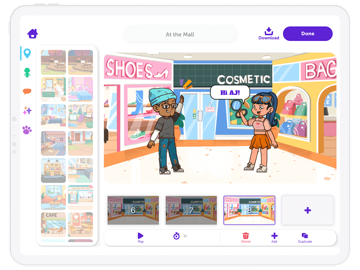Open the pets panel via paw print icon
This screenshot has height=270, width=360.
pos(27,130)
